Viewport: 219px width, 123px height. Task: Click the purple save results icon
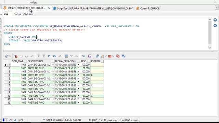pyautogui.click(x=90, y=56)
